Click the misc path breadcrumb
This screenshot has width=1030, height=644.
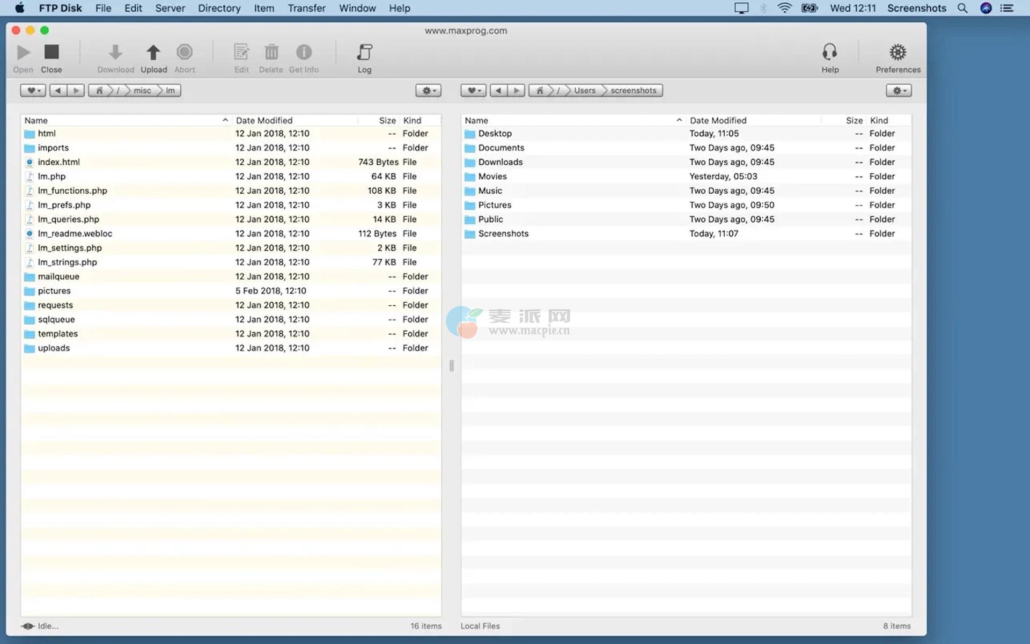pyautogui.click(x=142, y=91)
